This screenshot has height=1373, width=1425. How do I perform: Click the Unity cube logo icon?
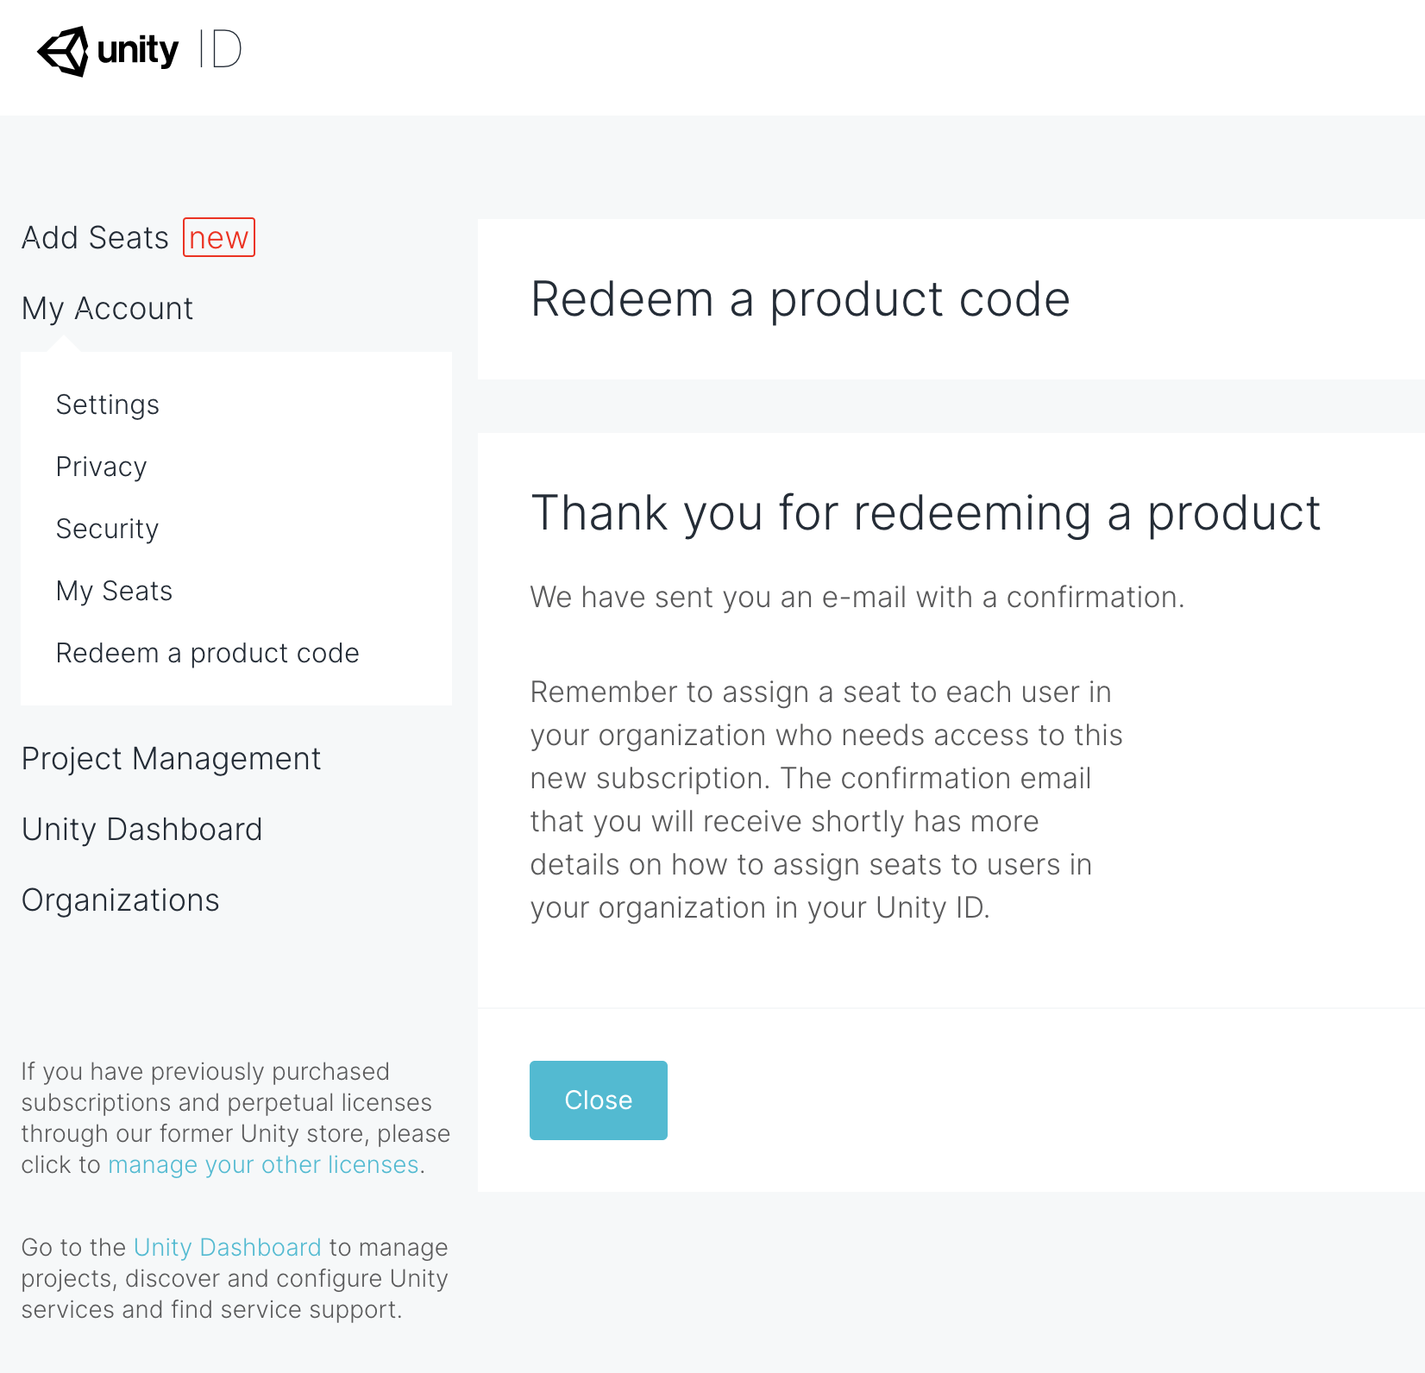pos(63,51)
